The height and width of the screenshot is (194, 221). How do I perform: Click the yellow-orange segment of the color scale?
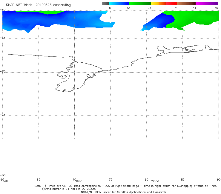[x=159, y=4]
